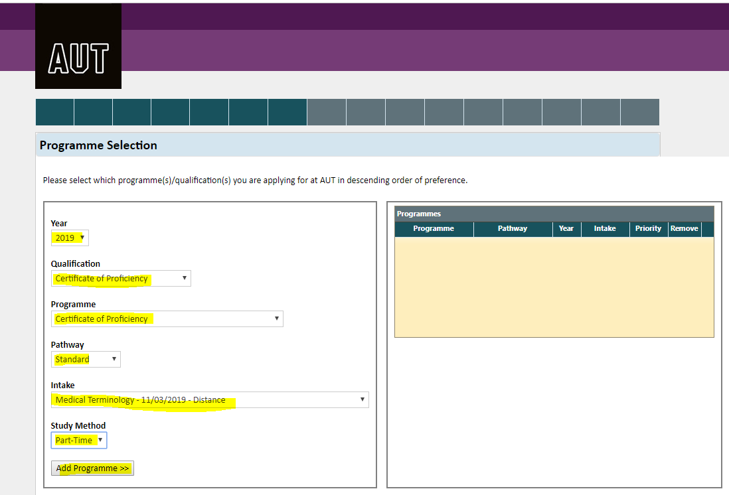Select the Pathway column header in the table
Image resolution: width=729 pixels, height=495 pixels.
(513, 229)
